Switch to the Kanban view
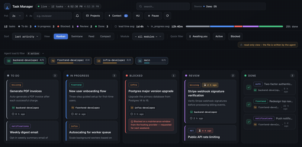This screenshot has height=147, width=302. [x=61, y=36]
